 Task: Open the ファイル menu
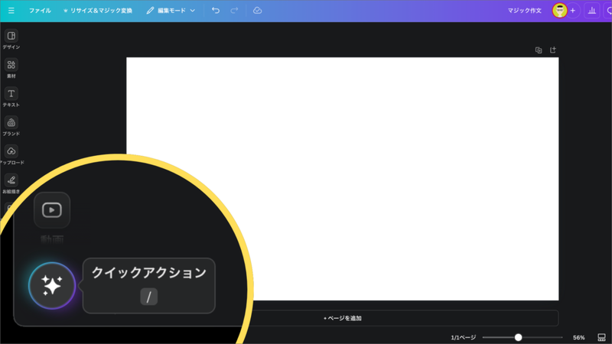40,11
